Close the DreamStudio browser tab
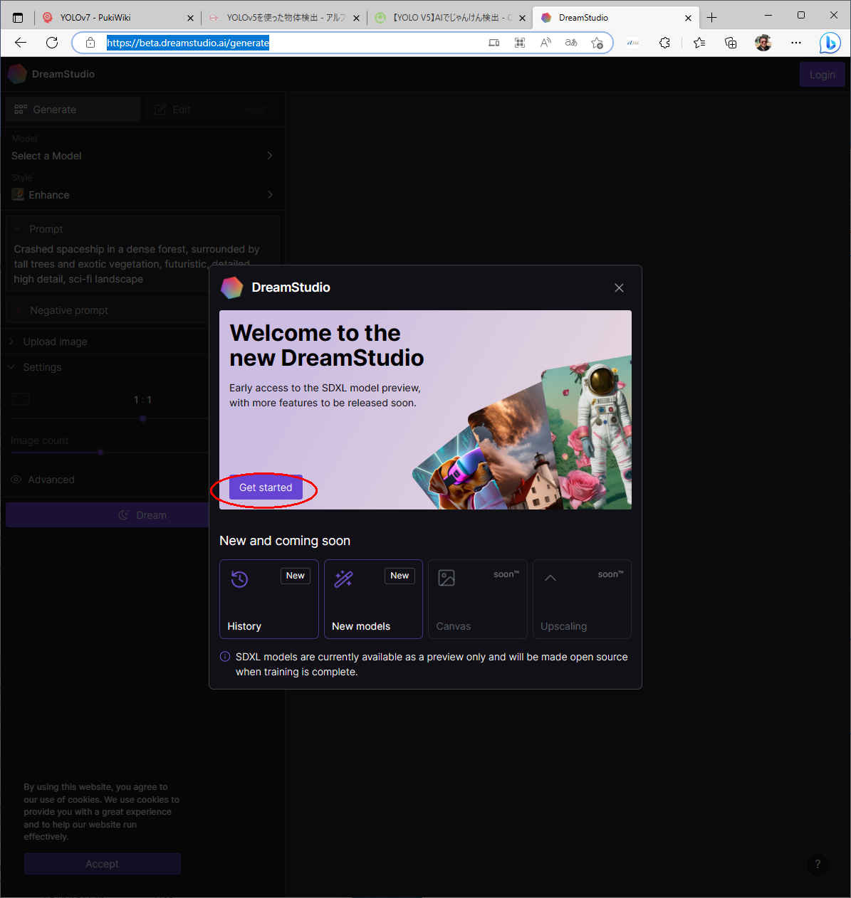 tap(688, 18)
